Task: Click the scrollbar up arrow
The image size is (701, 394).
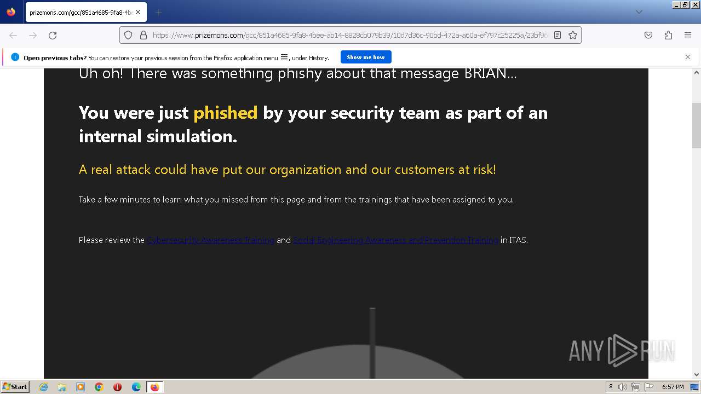Action: click(x=697, y=72)
